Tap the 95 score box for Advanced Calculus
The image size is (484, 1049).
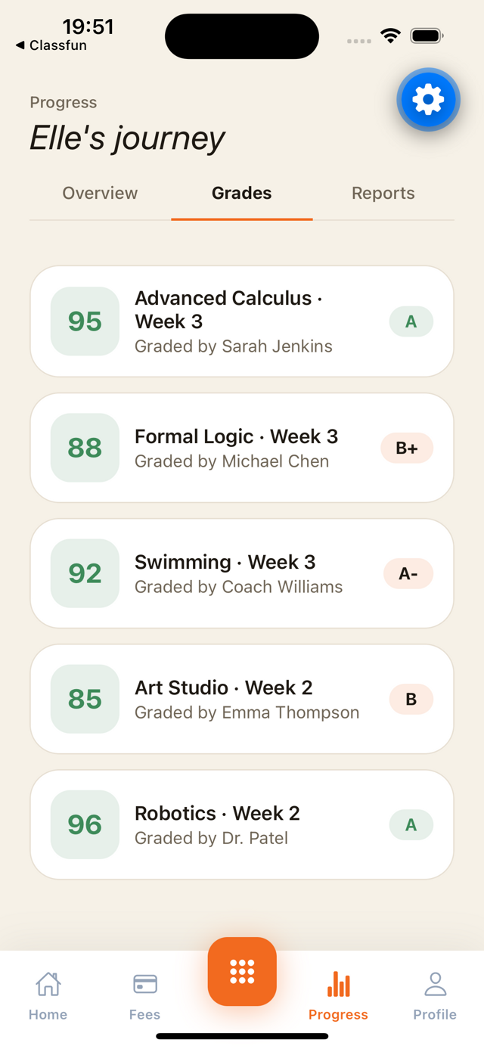pos(84,321)
